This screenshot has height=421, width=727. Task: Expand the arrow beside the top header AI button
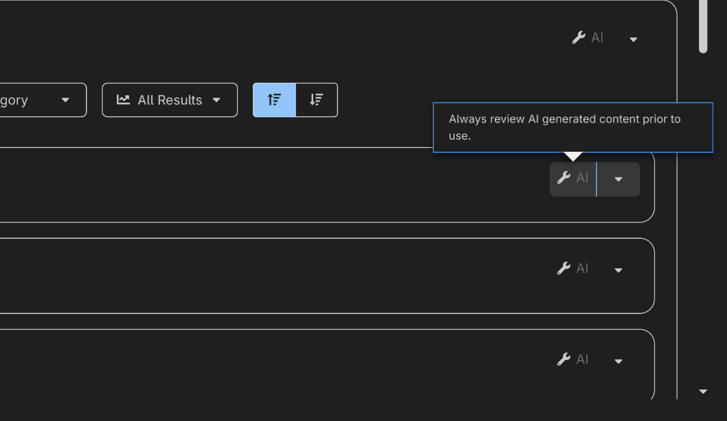pos(633,39)
